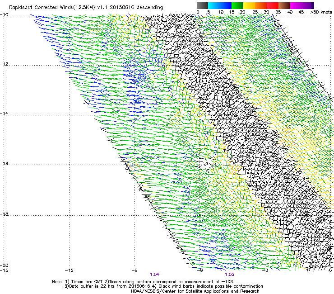Click the legend number '10'

click(x=221, y=12)
